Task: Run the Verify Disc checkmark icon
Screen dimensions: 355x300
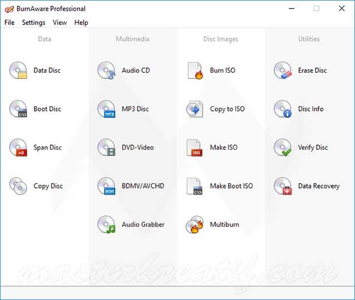Action: point(283,147)
